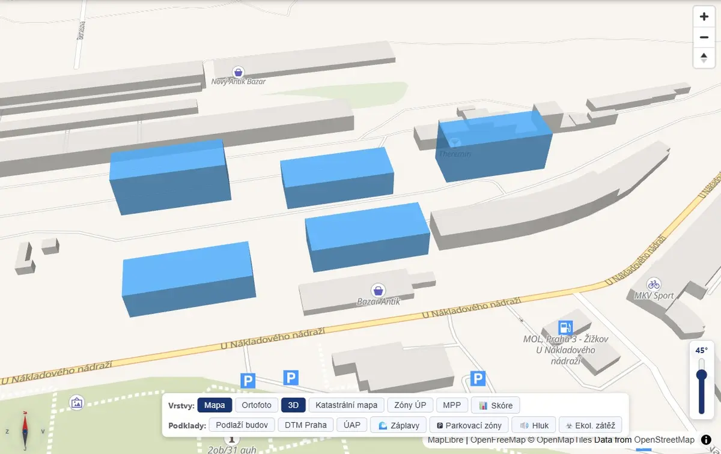Click the zoom out (−) control

coord(704,37)
